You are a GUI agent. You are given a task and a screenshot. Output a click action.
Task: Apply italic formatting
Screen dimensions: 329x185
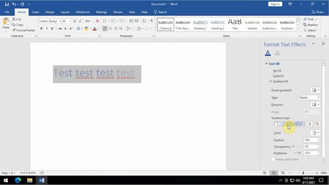(47, 29)
